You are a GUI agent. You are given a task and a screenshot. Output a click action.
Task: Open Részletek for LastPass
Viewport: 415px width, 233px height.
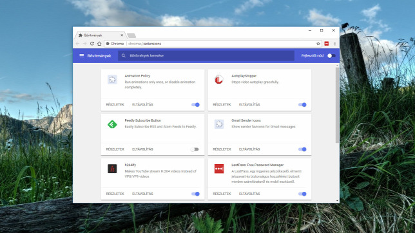(222, 194)
